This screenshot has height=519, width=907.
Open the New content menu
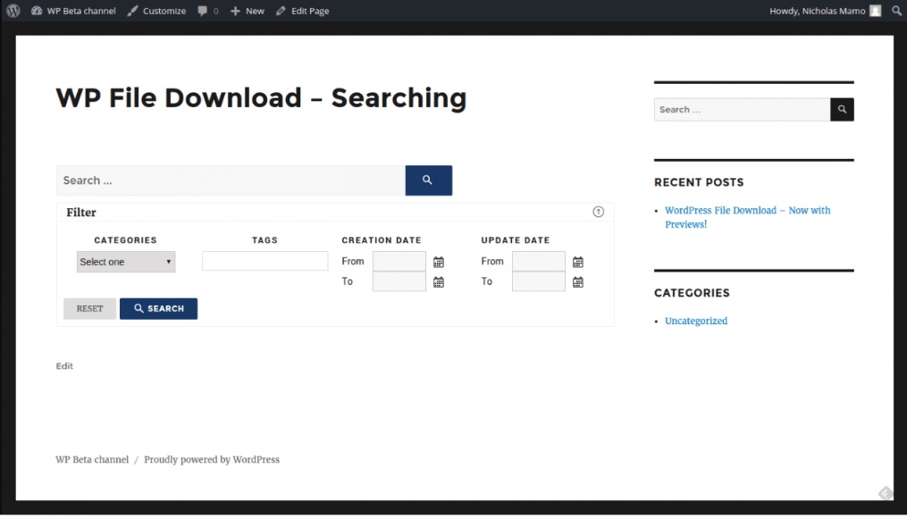click(248, 11)
